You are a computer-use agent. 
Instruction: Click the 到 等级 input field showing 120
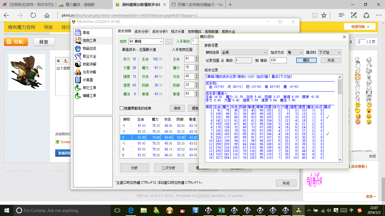(278, 60)
